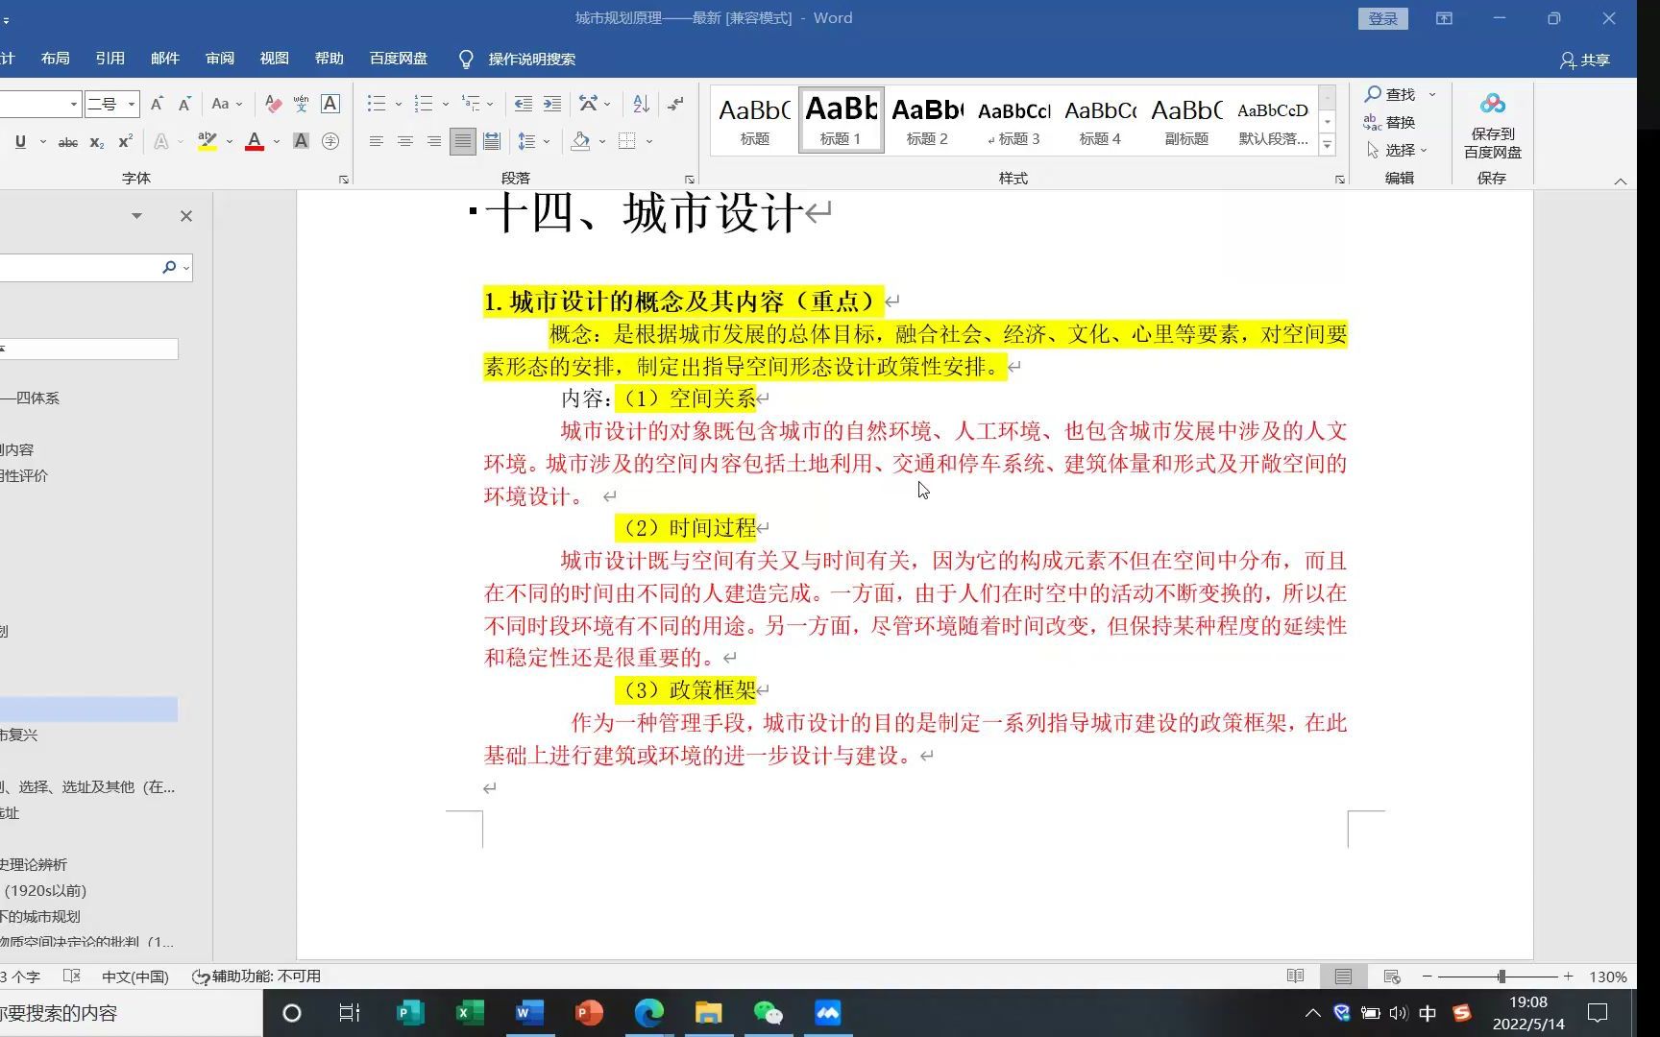Open font color dropdown arrow
This screenshot has height=1037, width=1660.
click(277, 142)
